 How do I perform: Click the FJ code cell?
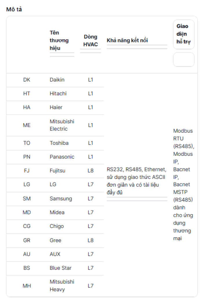click(27, 171)
